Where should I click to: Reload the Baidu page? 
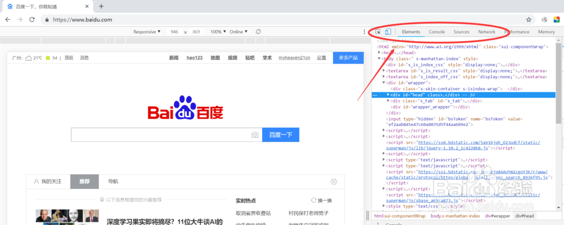pos(32,20)
